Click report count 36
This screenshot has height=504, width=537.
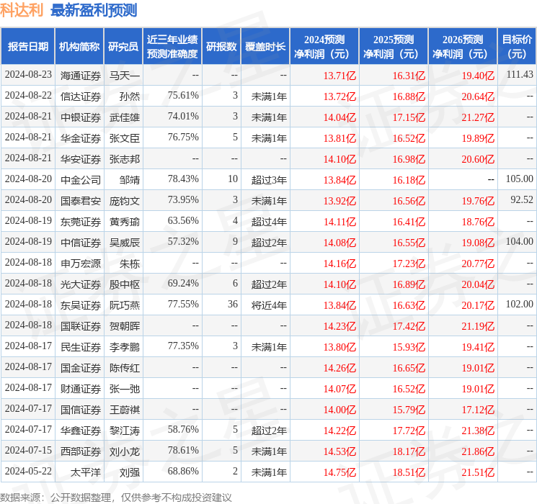pyautogui.click(x=233, y=304)
